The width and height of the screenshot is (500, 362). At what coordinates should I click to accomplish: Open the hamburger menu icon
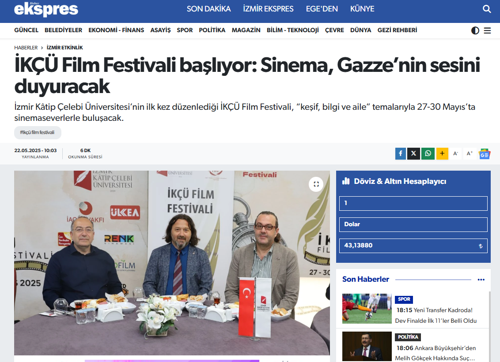[x=487, y=30]
